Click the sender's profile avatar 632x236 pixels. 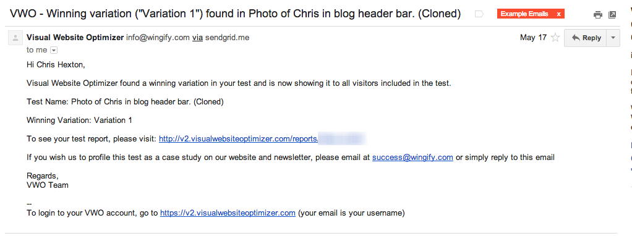pyautogui.click(x=15, y=38)
